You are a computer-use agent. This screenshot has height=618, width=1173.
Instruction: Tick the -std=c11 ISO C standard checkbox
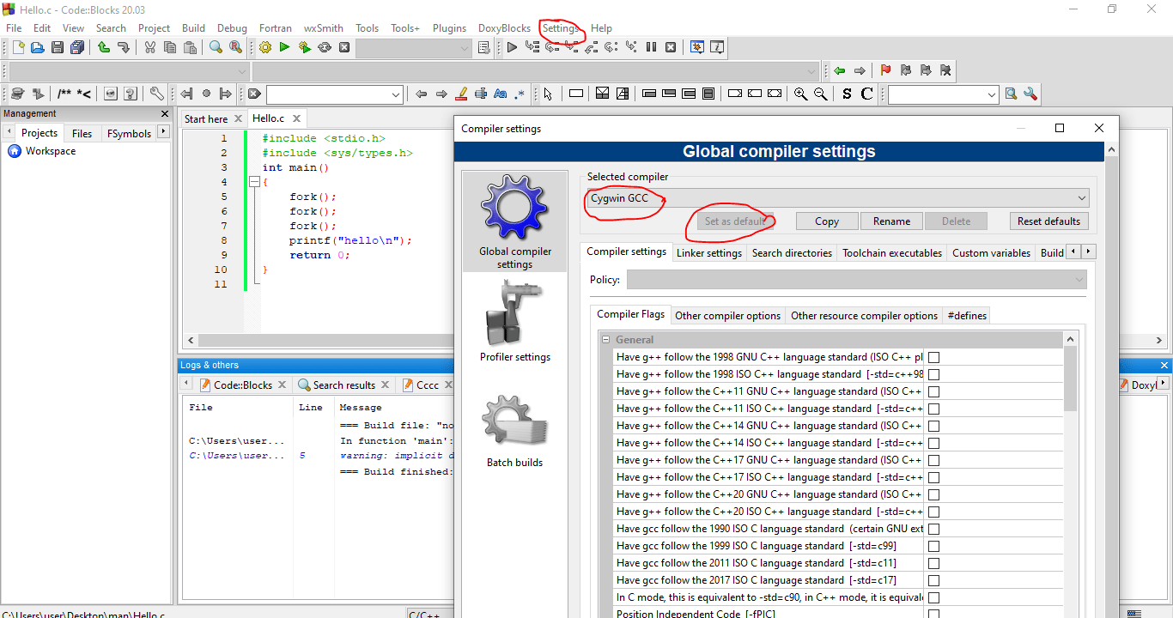click(933, 563)
